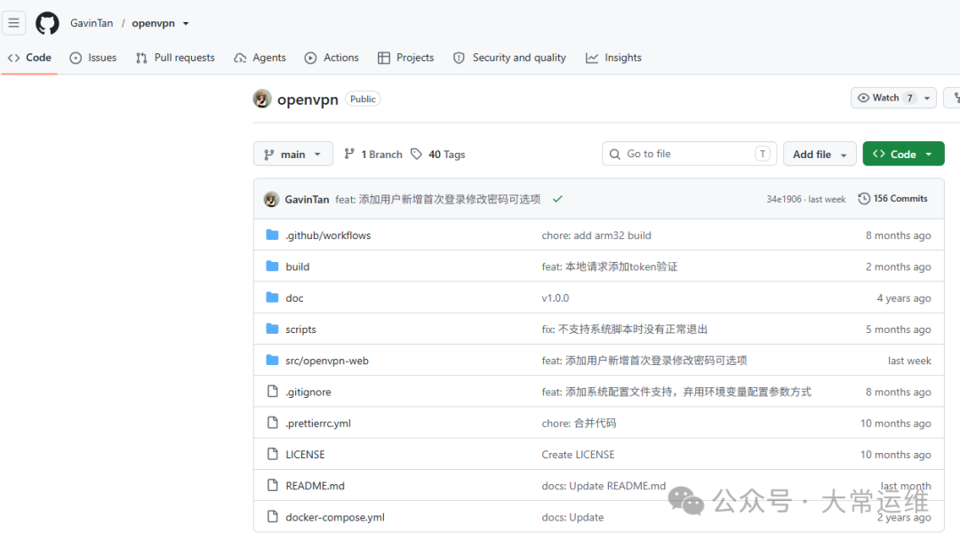The width and height of the screenshot is (960, 540).
Task: Click the repository owner avatar beside openvpn title
Action: click(262, 99)
